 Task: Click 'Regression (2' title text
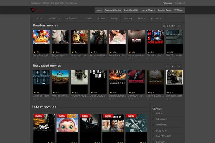click(60, 55)
